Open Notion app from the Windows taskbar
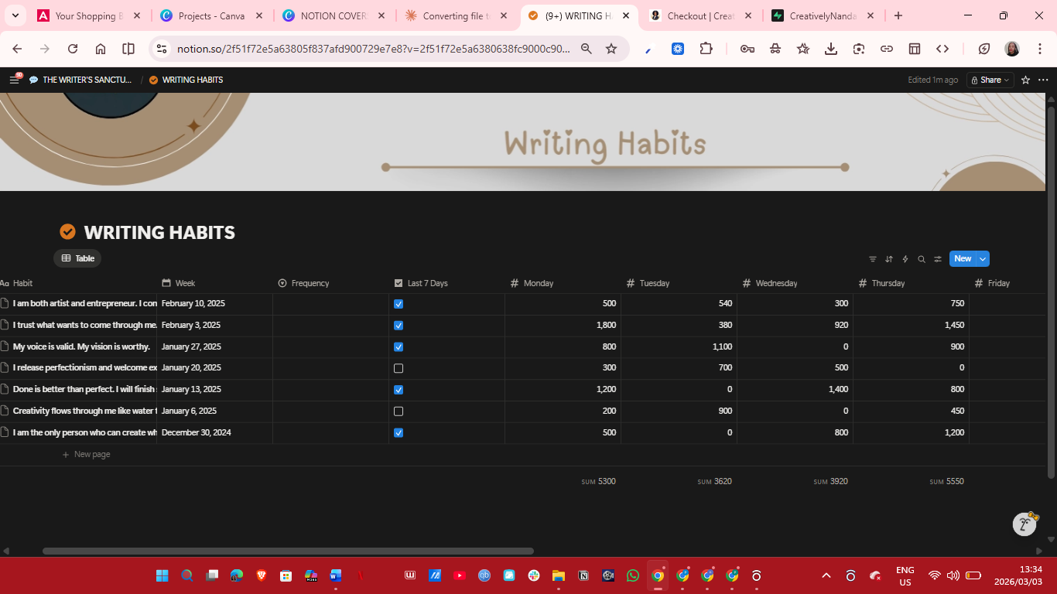The height and width of the screenshot is (594, 1057). coord(583,575)
